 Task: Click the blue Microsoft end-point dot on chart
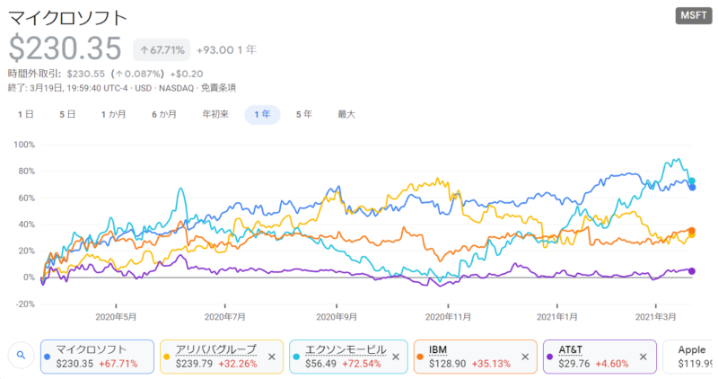pyautogui.click(x=692, y=187)
